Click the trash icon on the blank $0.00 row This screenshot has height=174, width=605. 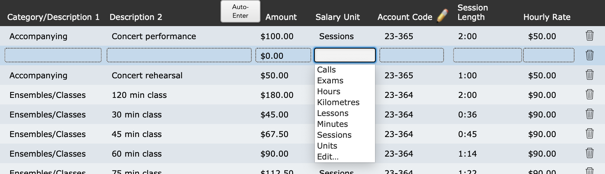pos(590,55)
